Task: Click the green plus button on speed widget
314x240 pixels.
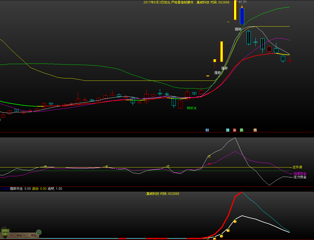Action: (39, 232)
